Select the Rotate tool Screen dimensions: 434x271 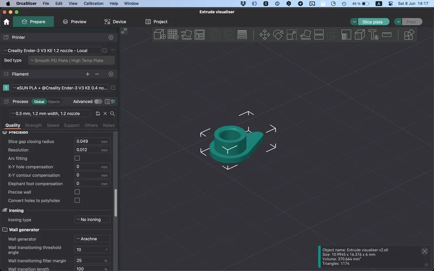pyautogui.click(x=278, y=35)
